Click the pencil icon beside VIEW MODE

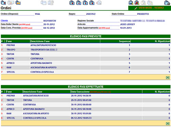pyautogui.click(x=136, y=8)
